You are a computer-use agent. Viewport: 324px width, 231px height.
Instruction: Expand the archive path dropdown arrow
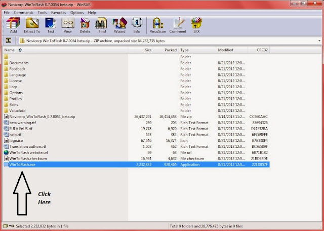point(319,41)
